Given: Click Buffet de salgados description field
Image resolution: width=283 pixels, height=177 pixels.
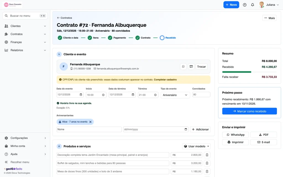Looking at the screenshot, I should pos(113,163).
